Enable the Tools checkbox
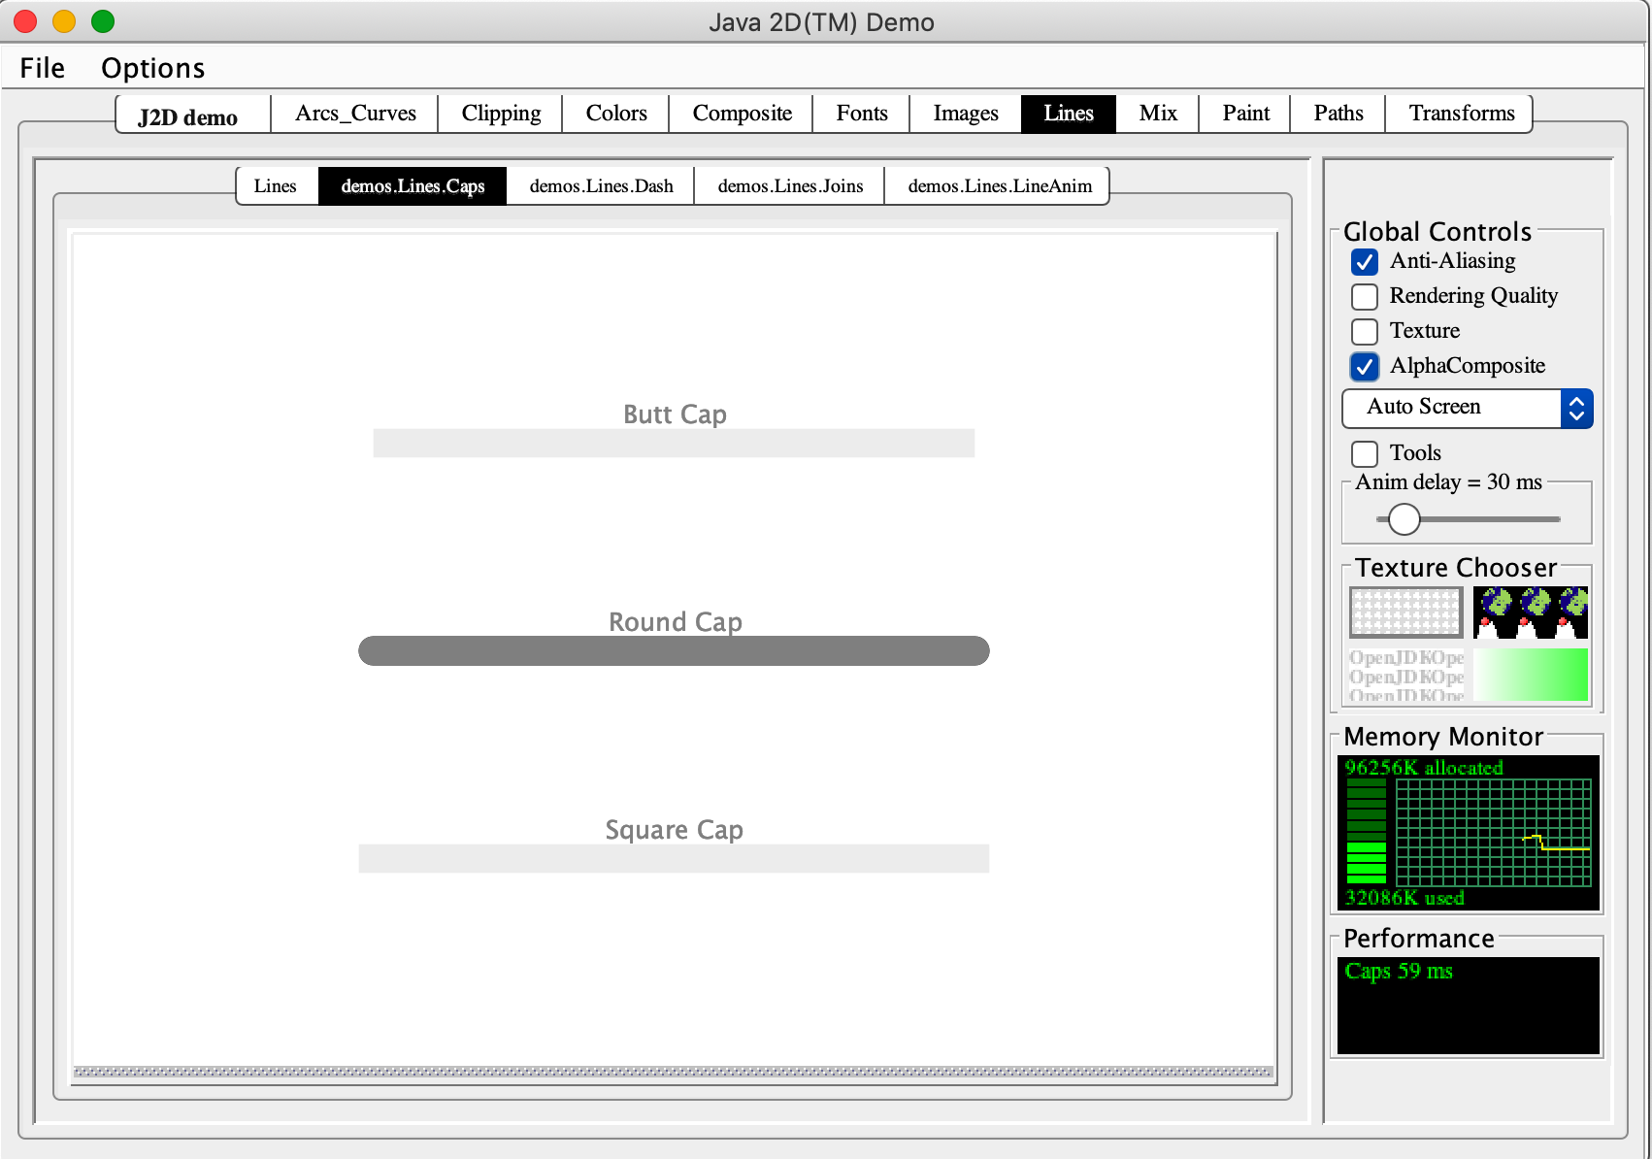 tap(1365, 454)
